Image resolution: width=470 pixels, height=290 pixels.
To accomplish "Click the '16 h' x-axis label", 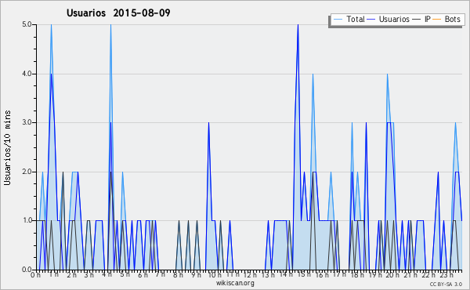I will tap(322, 275).
